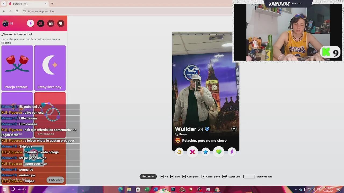Open the Windows Start menu

coord(4,190)
